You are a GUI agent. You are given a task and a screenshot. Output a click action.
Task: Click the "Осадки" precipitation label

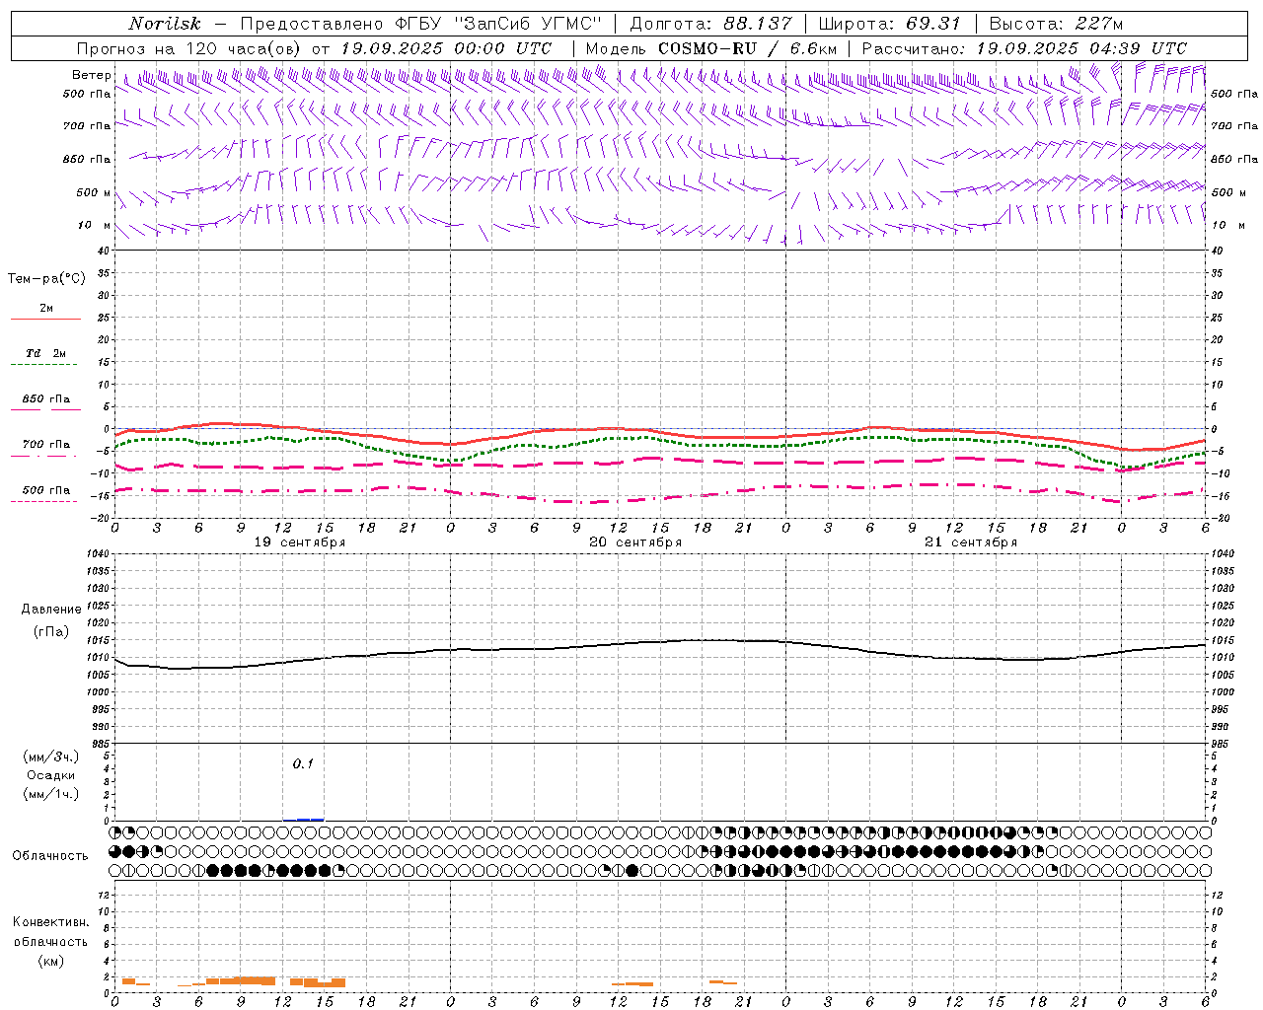51,775
